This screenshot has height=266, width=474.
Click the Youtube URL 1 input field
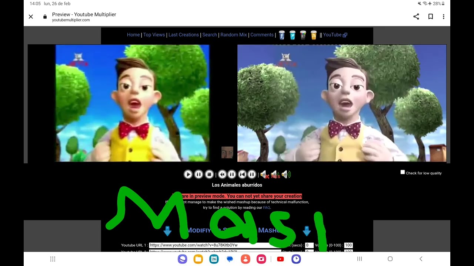[x=215, y=245]
